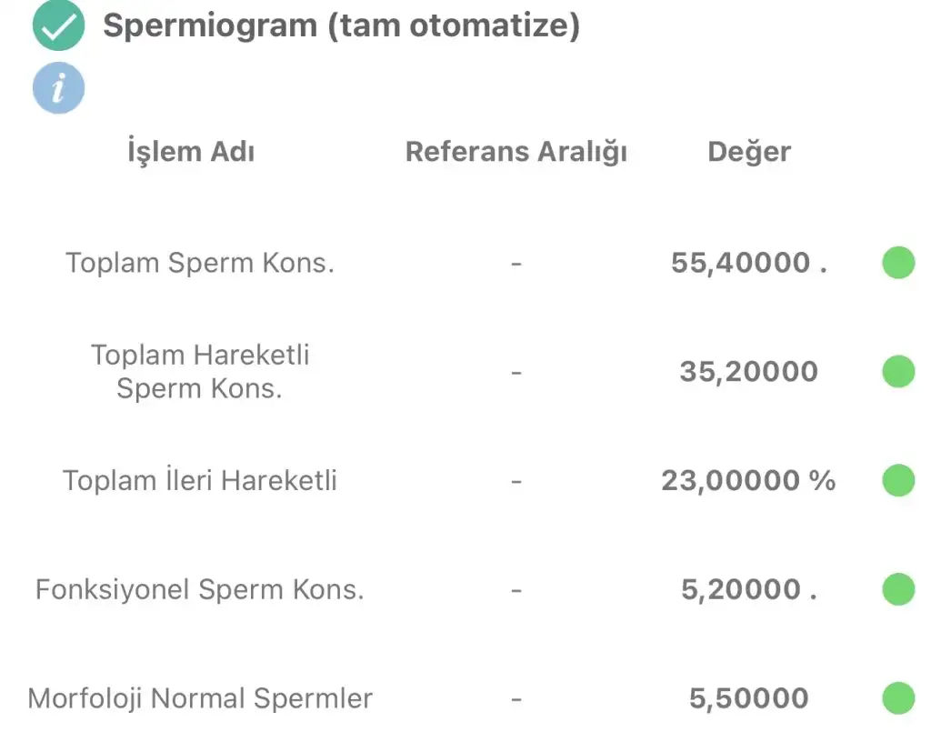931x742 pixels.
Task: Click the Referans Aralığı column header
Action: (516, 151)
